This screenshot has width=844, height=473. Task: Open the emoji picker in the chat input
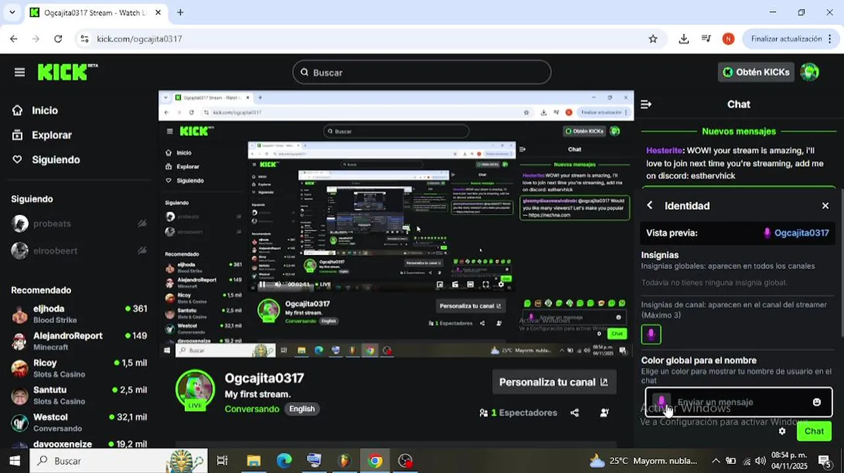[x=817, y=402]
